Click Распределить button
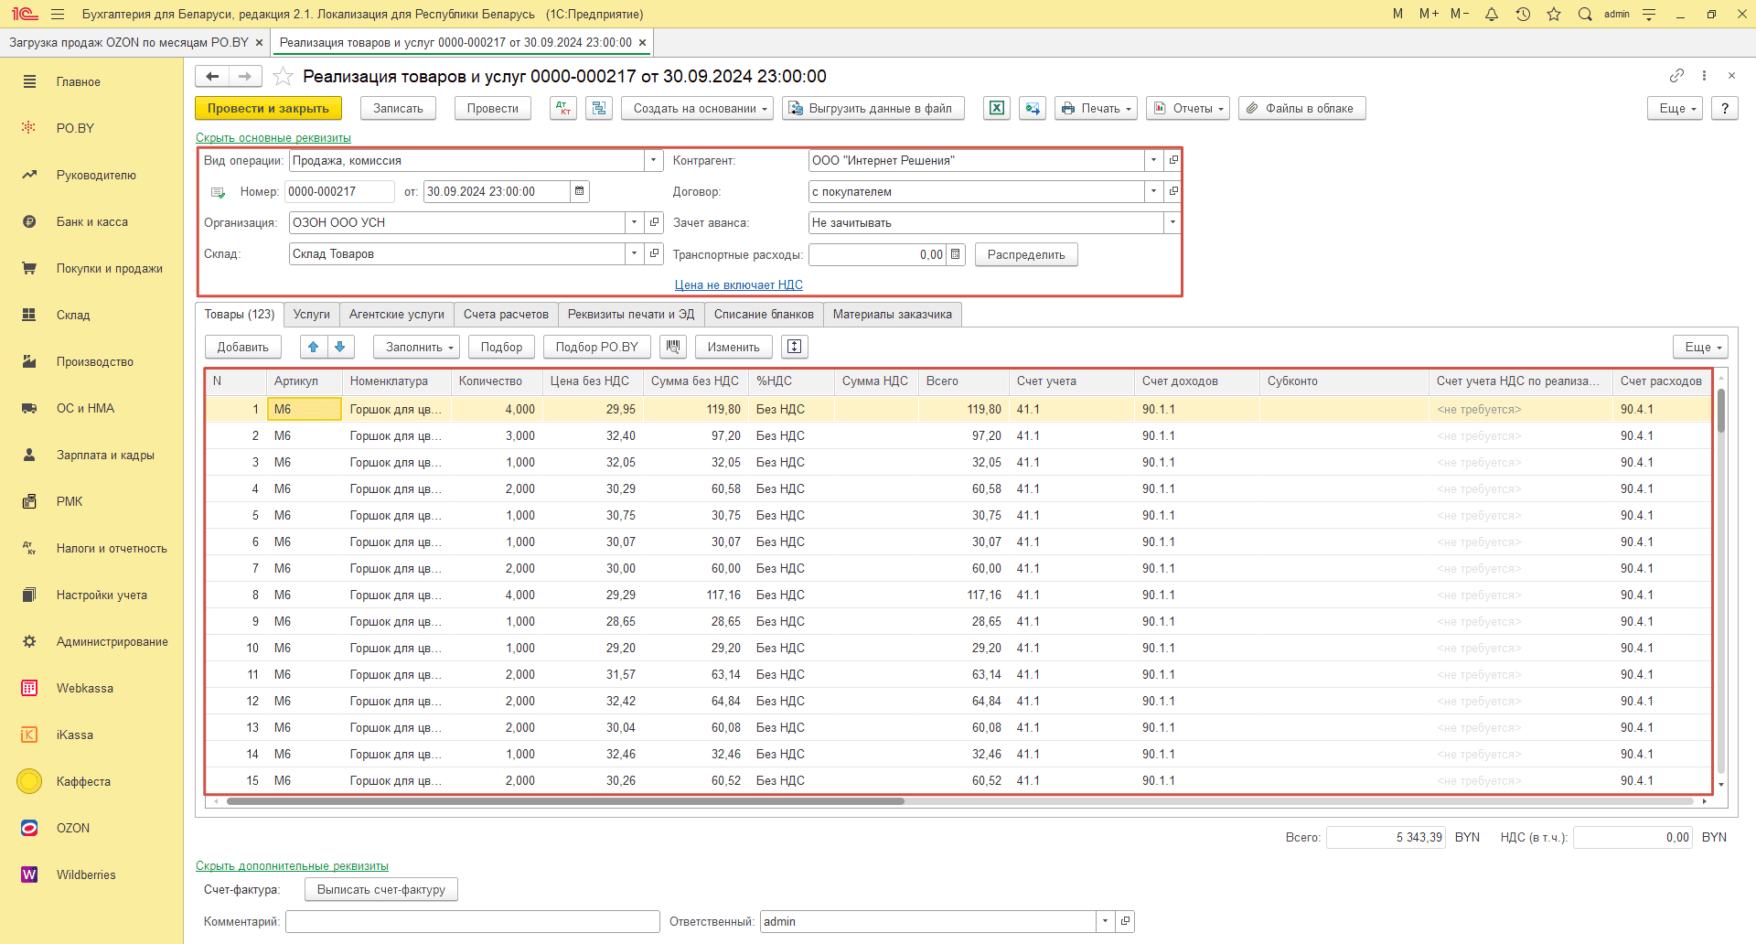This screenshot has height=944, width=1756. coord(1026,254)
